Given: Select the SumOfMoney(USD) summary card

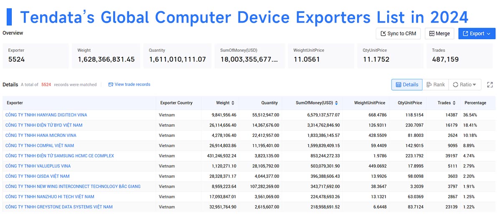Looking at the screenshot, I should point(249,56).
